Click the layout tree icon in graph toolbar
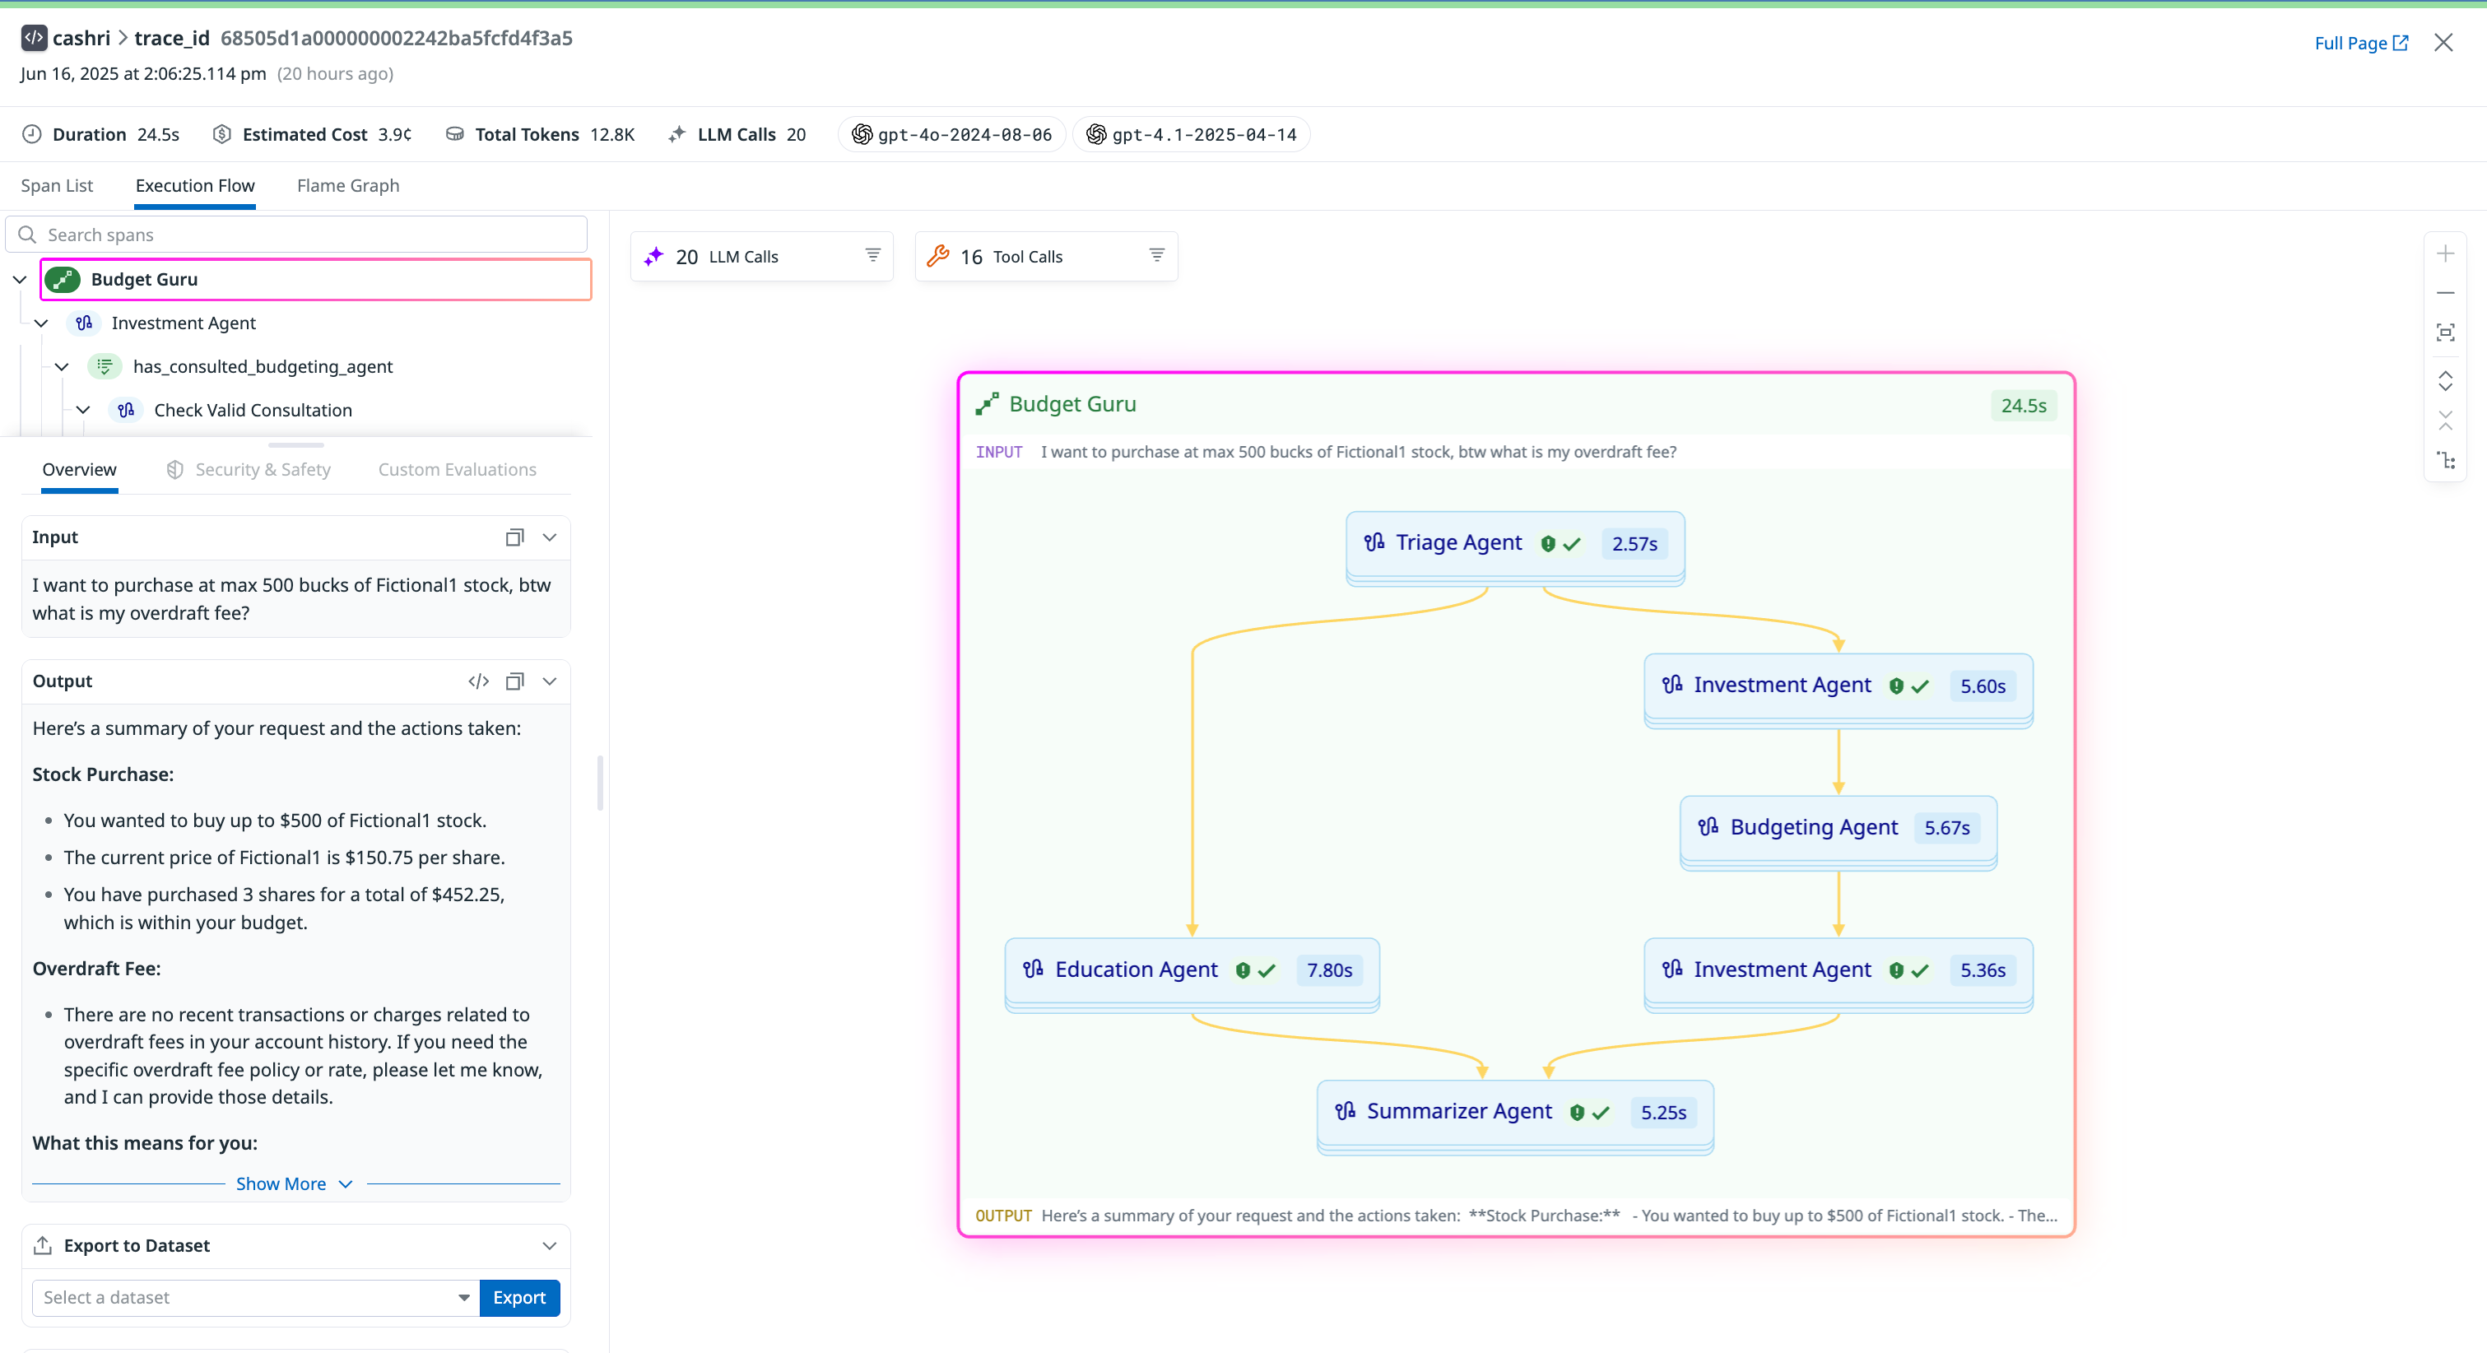Image resolution: width=2487 pixels, height=1353 pixels. click(2444, 461)
